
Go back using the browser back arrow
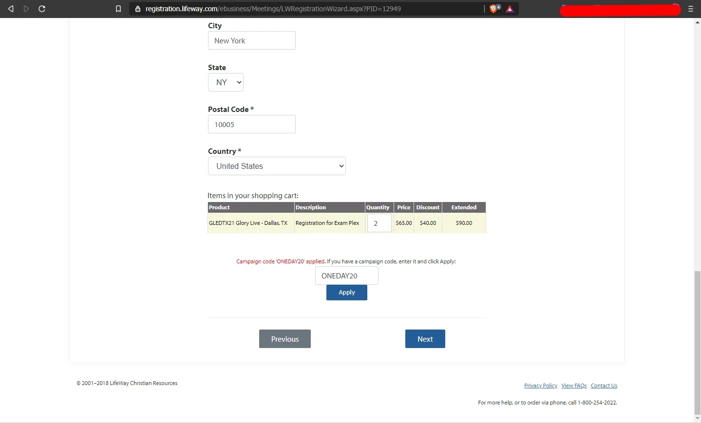[11, 9]
